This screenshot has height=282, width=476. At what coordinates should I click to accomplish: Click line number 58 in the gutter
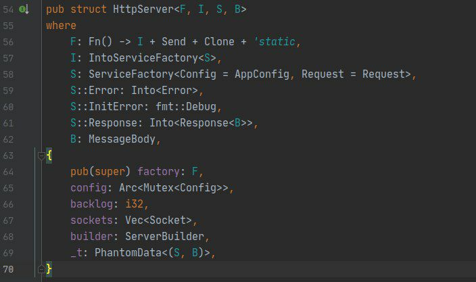8,74
